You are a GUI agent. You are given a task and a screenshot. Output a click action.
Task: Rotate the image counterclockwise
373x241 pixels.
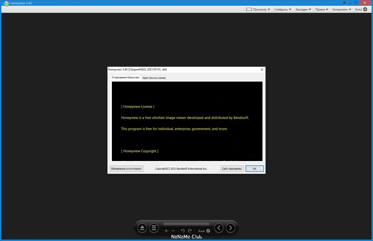click(183, 231)
